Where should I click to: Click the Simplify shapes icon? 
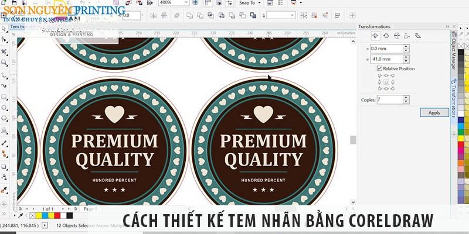(222, 15)
